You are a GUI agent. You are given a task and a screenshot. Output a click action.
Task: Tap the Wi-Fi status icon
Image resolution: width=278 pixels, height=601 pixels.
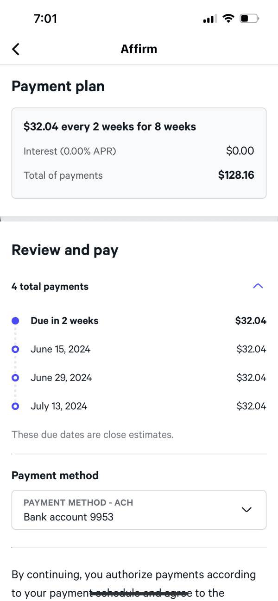(228, 19)
